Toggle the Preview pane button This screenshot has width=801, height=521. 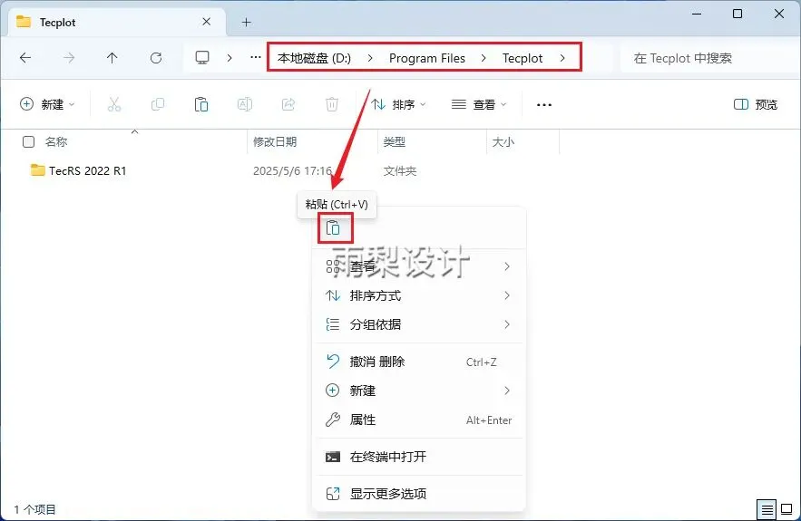coord(756,104)
